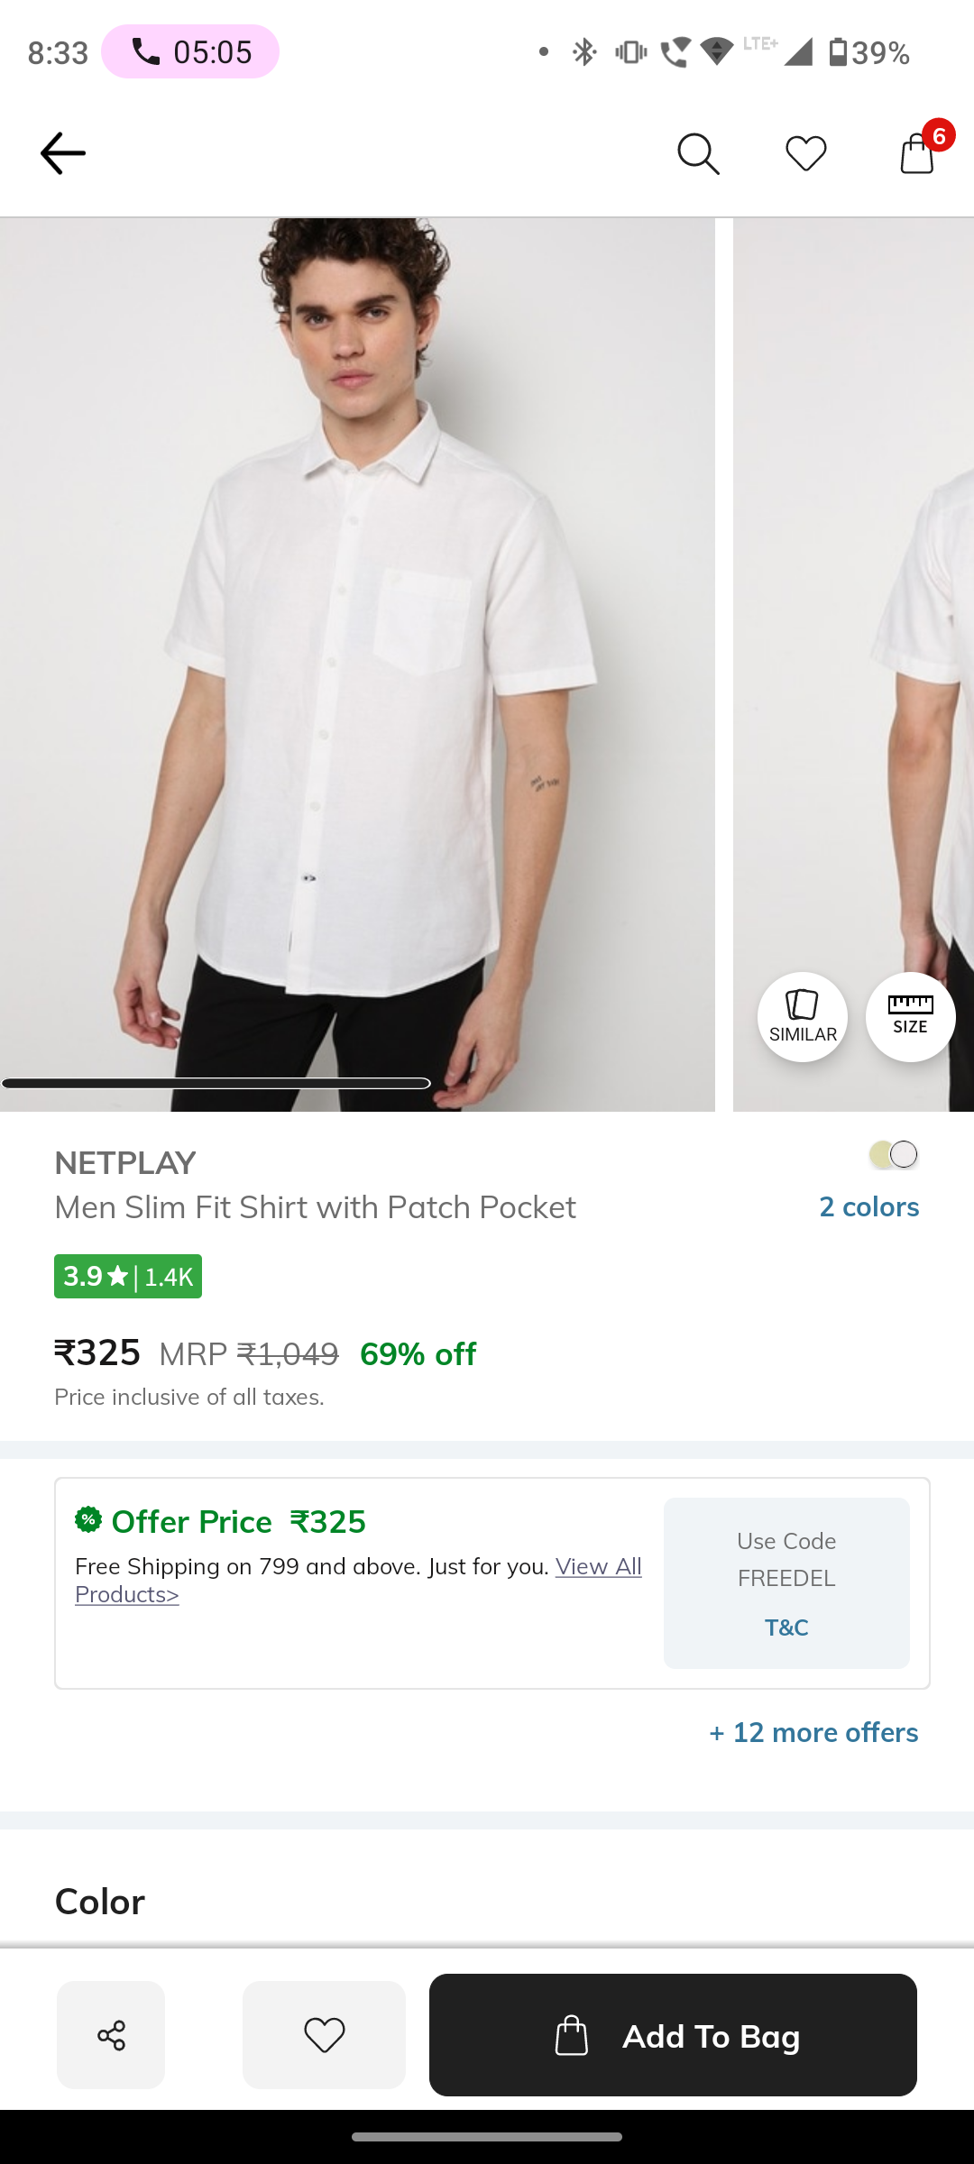Image resolution: width=974 pixels, height=2164 pixels.
Task: Select the color swatch circles
Action: click(894, 1155)
